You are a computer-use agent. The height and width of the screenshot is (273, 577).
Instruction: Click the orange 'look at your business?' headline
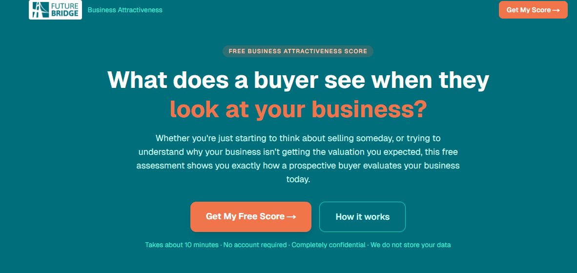coord(298,109)
